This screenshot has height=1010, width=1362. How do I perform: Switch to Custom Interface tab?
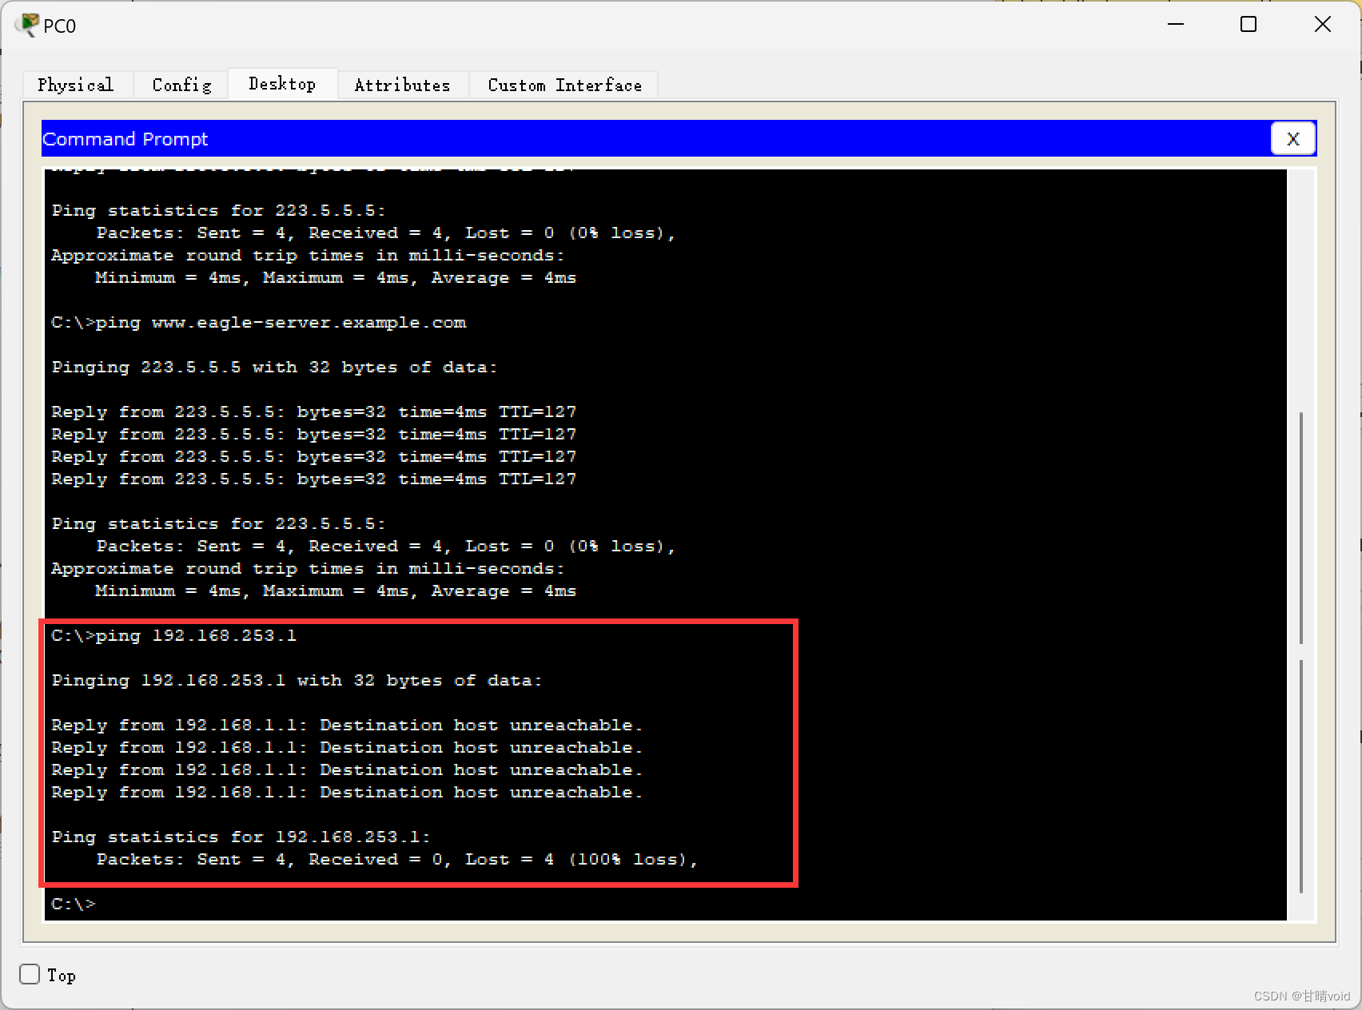(x=564, y=85)
